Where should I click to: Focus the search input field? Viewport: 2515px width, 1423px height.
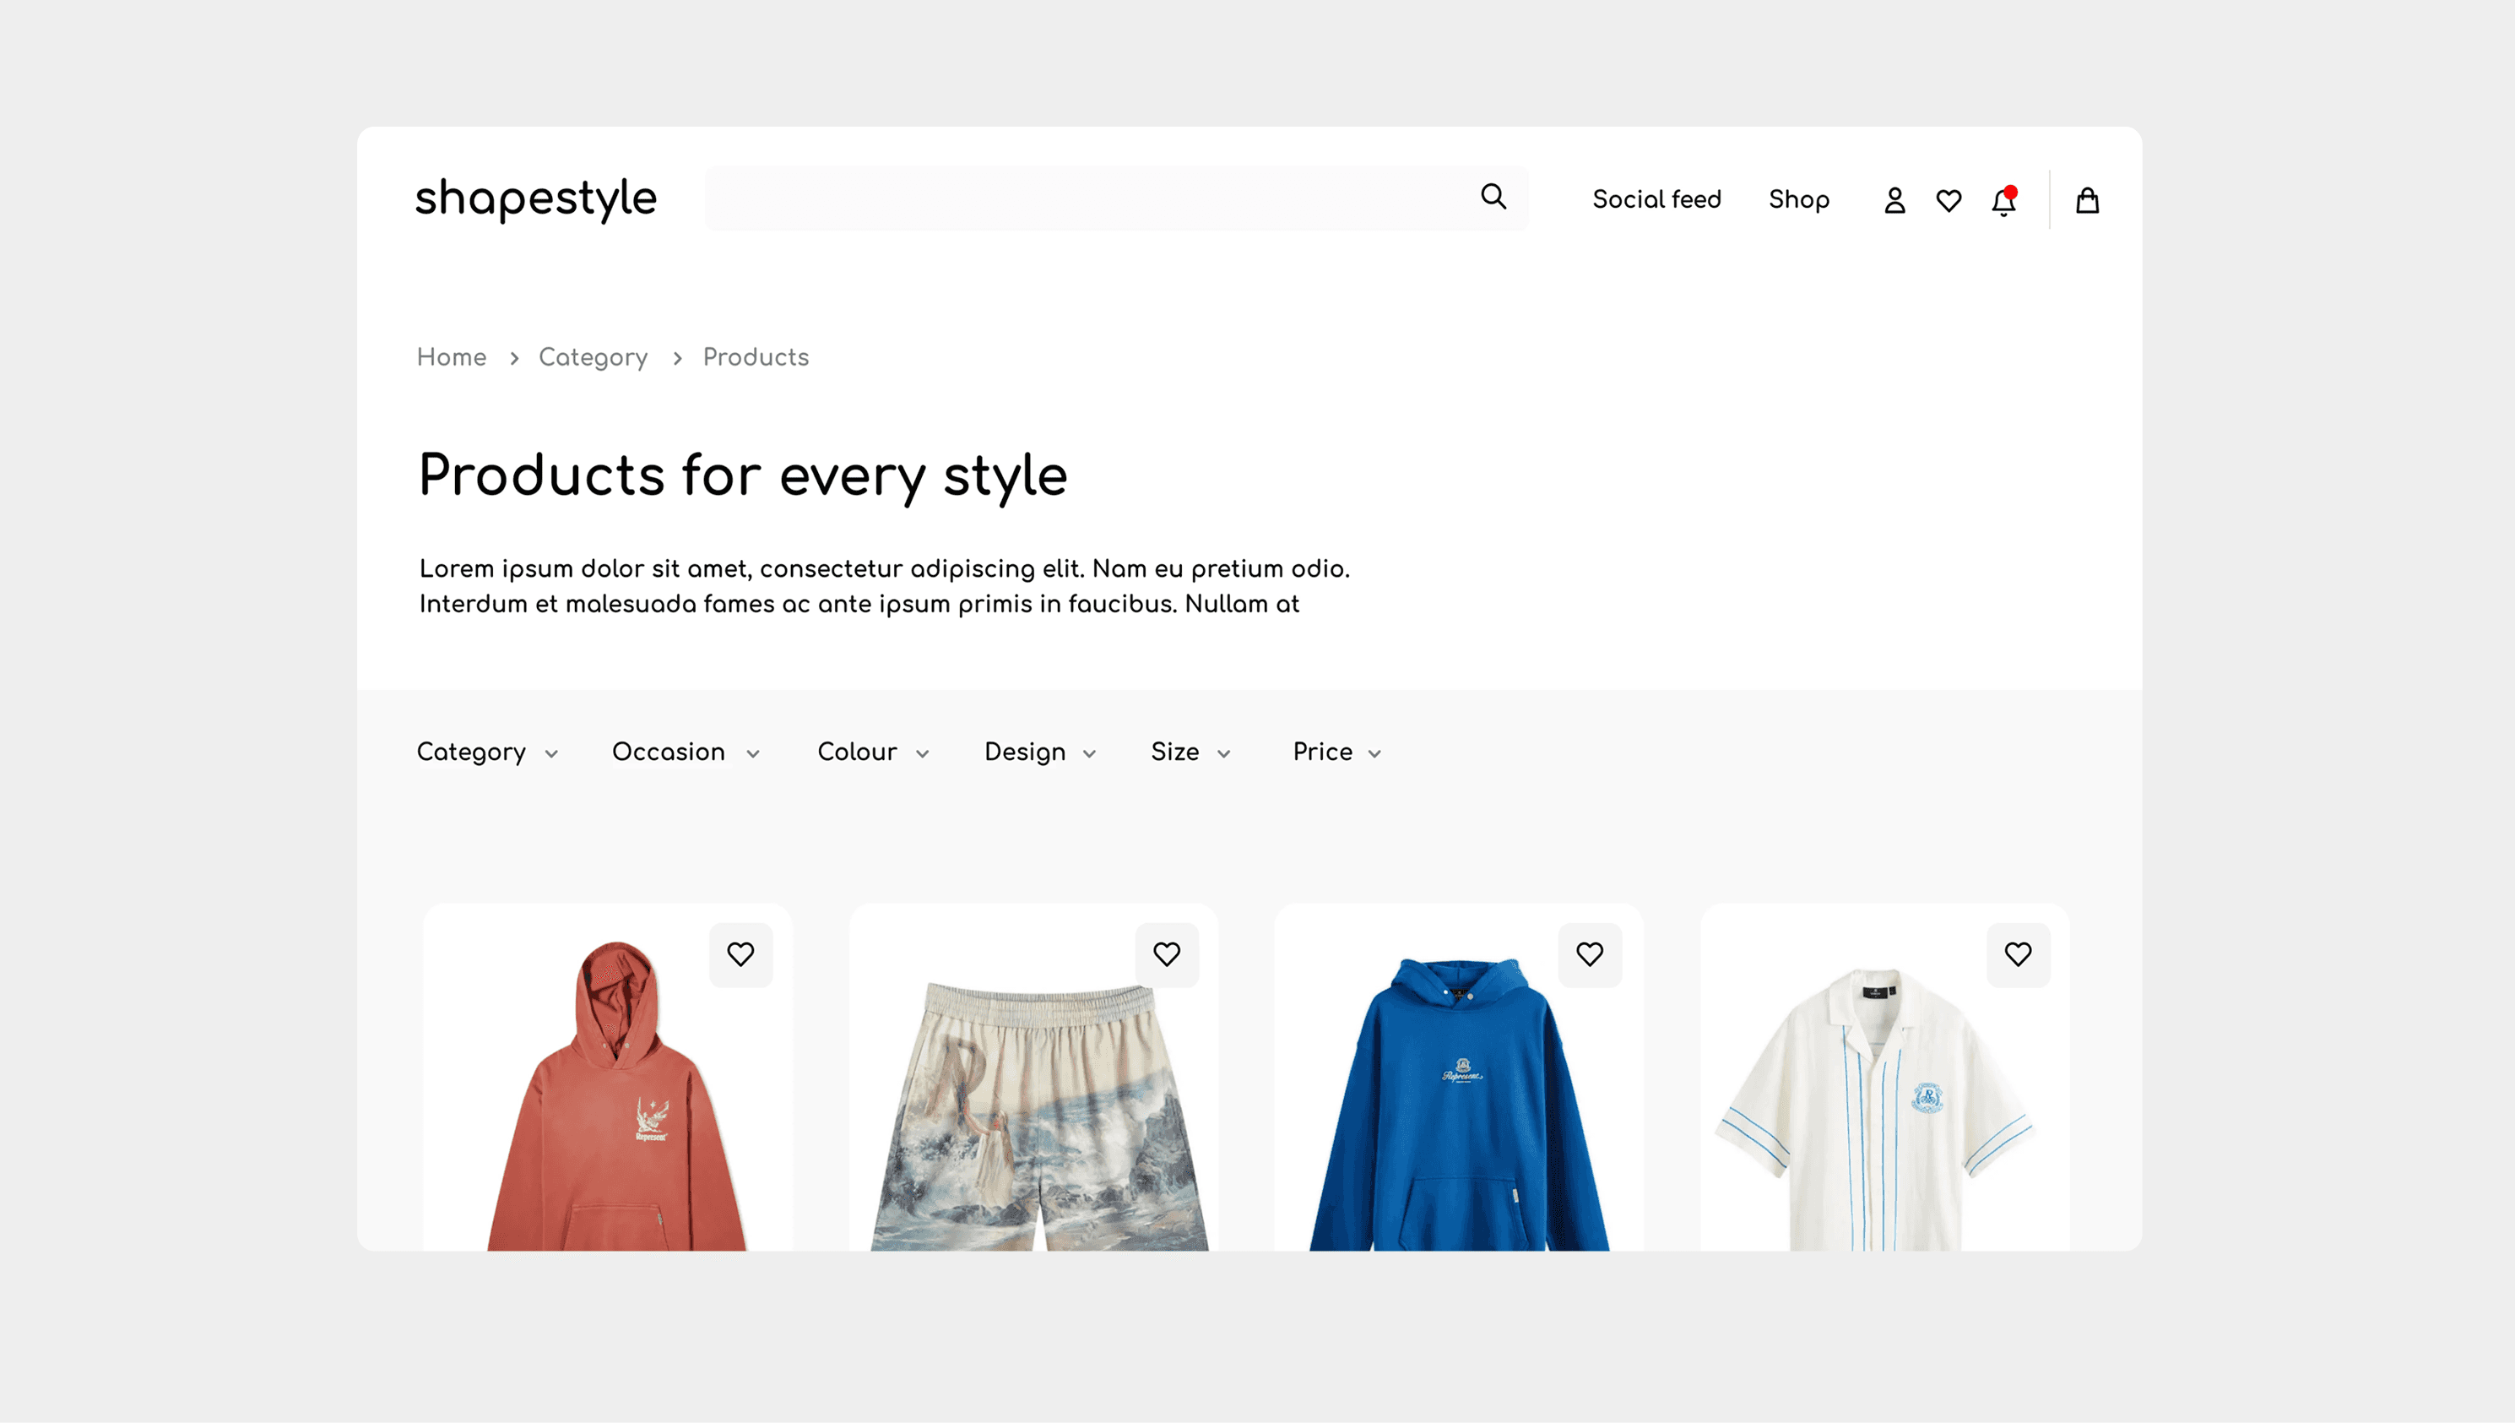click(1084, 198)
